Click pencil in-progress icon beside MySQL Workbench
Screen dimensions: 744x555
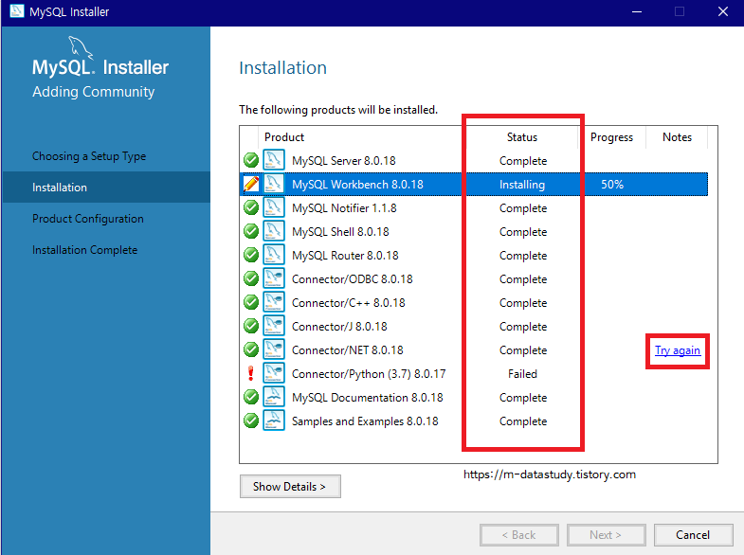click(x=251, y=184)
